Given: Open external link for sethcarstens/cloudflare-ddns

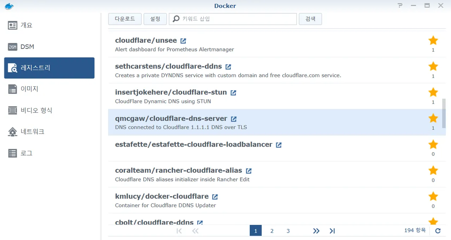Looking at the screenshot, I should [228, 67].
